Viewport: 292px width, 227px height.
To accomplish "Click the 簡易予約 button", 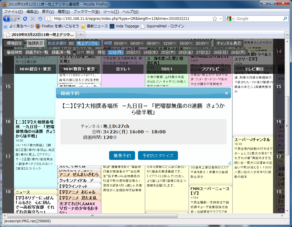I will pos(122,156).
